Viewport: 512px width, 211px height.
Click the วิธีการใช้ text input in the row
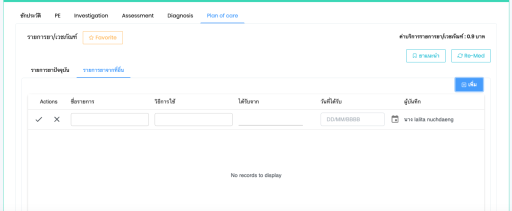coord(193,119)
